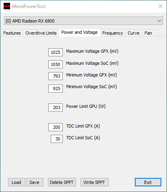
Task: Click the Write SPPT button
Action: click(95, 182)
